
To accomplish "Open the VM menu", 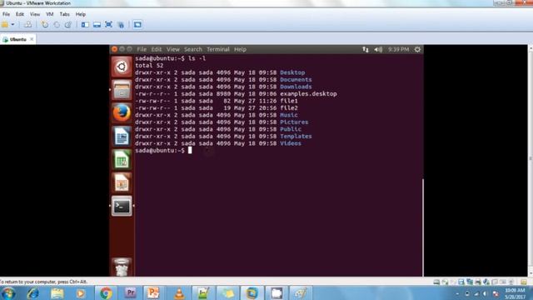I will tap(50, 14).
